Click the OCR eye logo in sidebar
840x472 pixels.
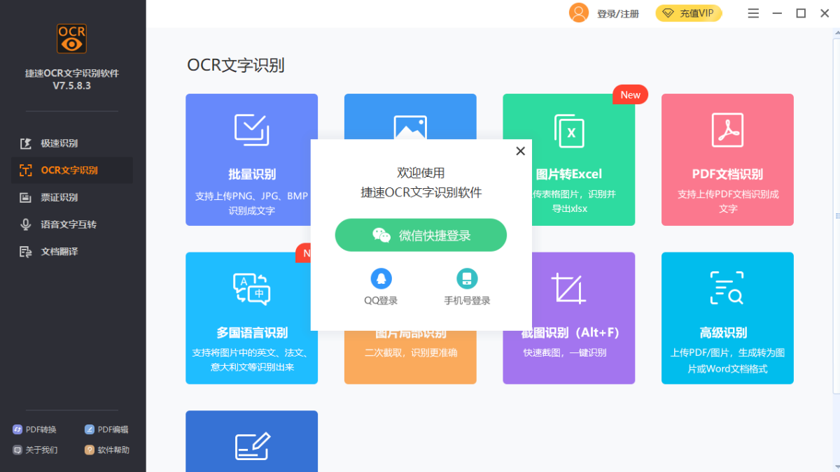(71, 39)
